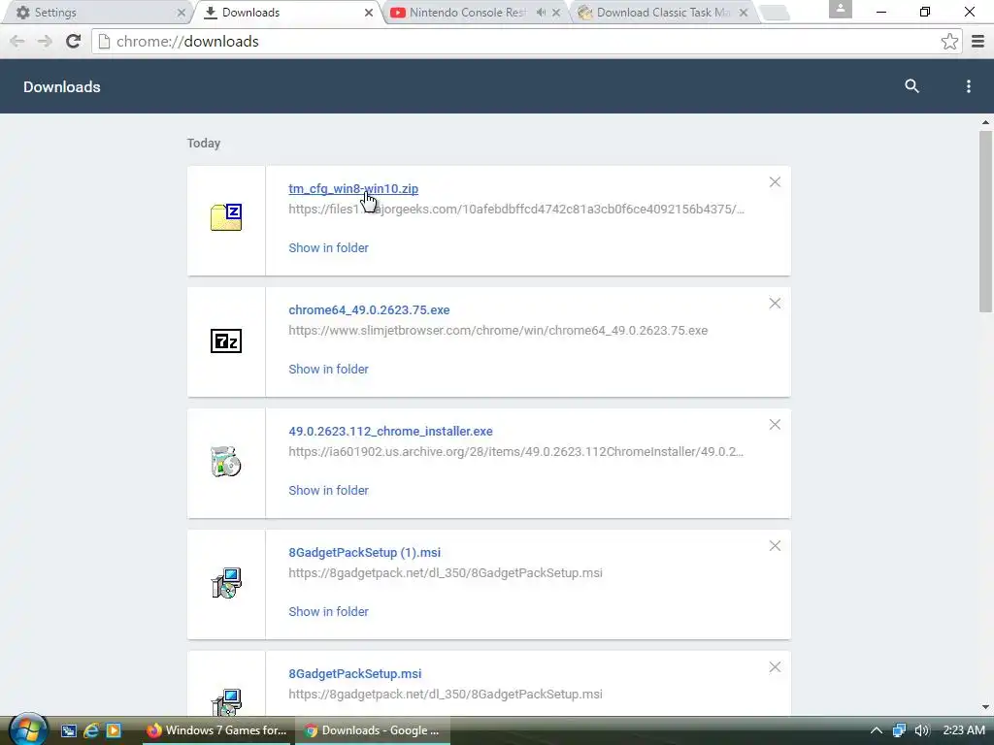This screenshot has width=994, height=745.
Task: Remove 8GadgetPackSetup (1).msi from the list
Action: coord(775,546)
